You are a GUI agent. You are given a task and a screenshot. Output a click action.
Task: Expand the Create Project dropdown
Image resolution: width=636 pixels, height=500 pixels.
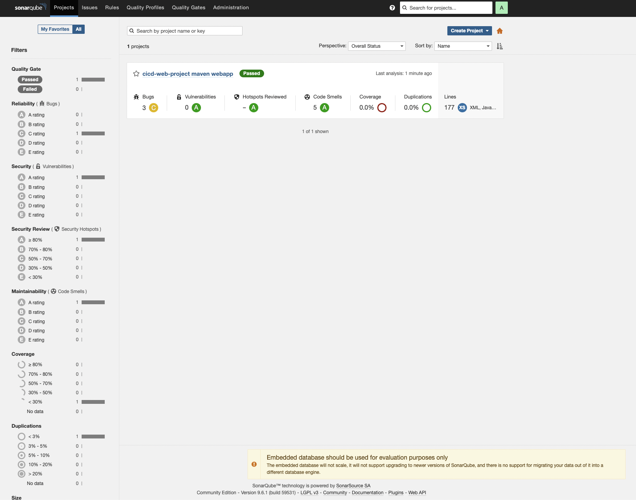470,31
